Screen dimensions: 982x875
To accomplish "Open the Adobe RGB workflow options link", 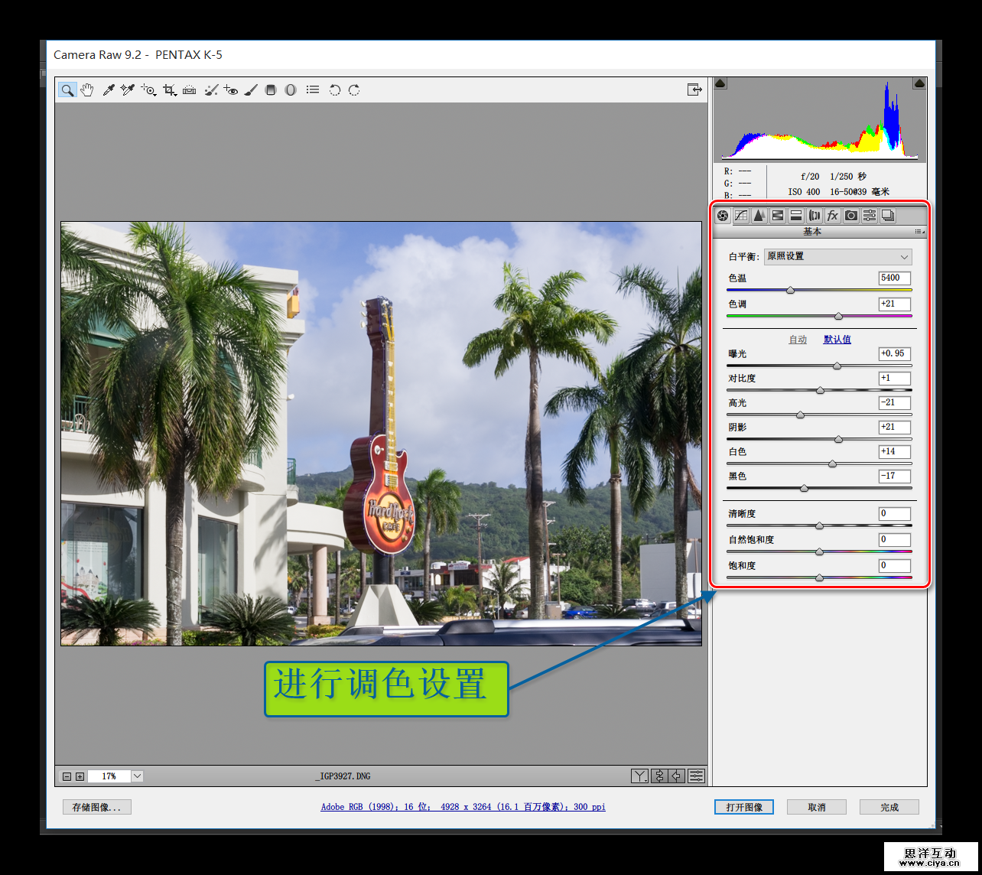I will pos(463,807).
